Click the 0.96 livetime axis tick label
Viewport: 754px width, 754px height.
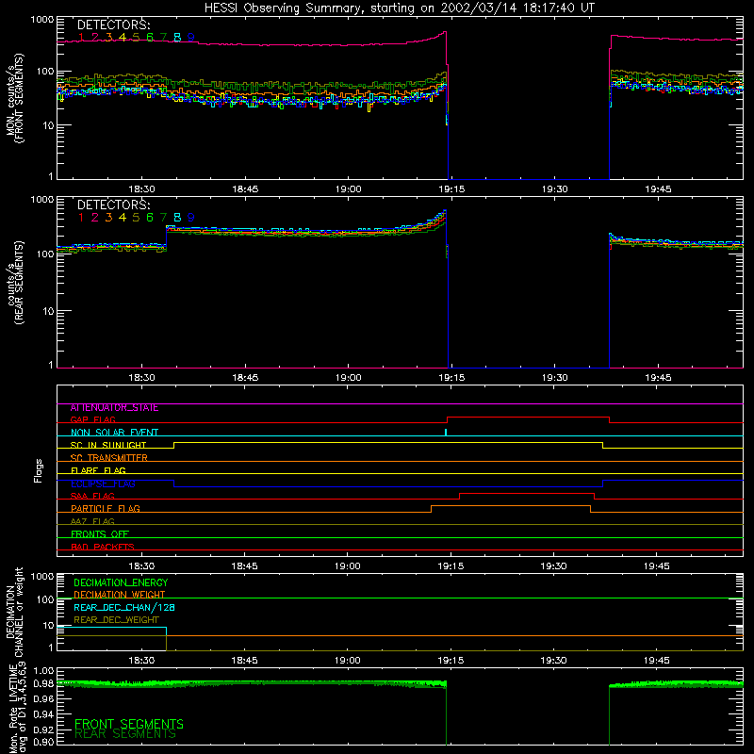coord(43,698)
